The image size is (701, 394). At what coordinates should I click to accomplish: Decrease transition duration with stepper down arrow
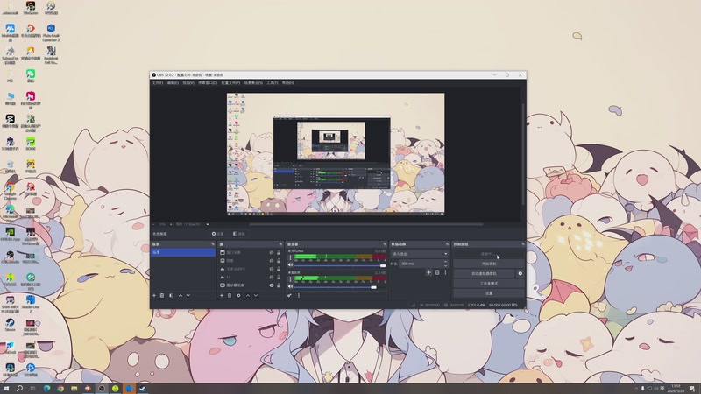point(445,265)
